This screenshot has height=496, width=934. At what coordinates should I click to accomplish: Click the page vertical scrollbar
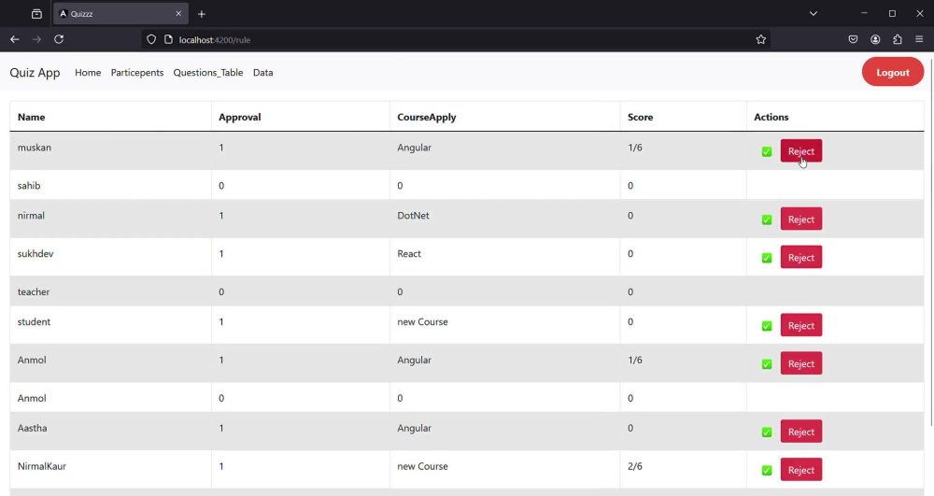[x=930, y=241]
